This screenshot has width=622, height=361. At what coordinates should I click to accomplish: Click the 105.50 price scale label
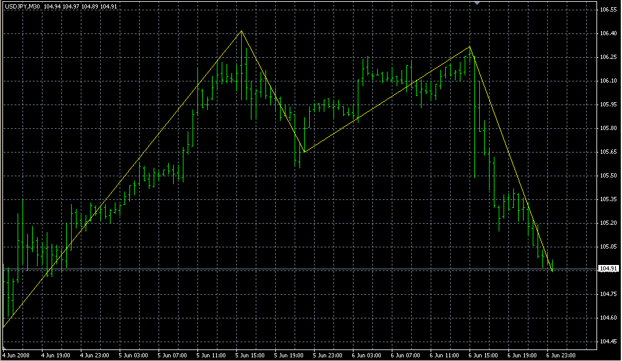point(608,176)
